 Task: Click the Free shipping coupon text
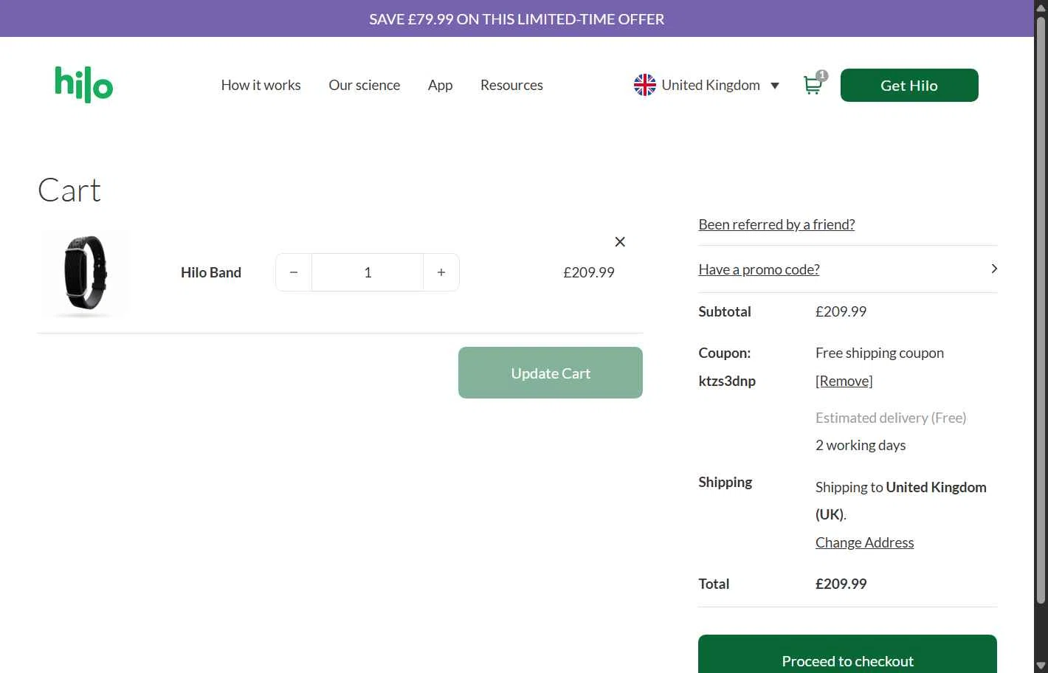tap(880, 353)
